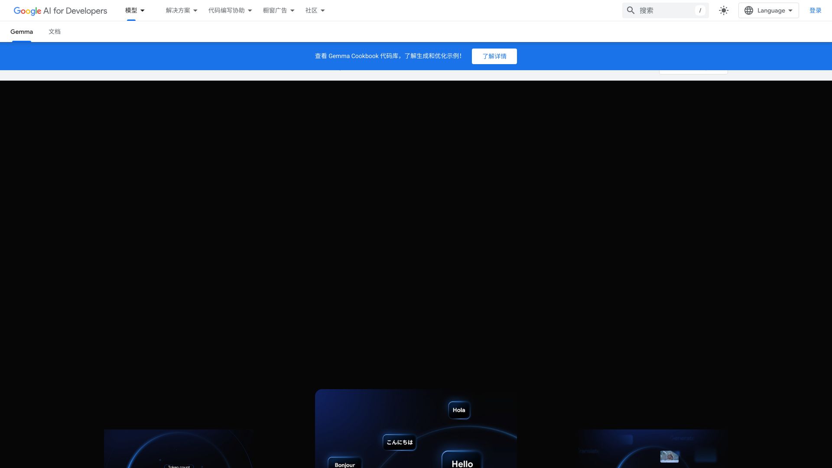Focus the 搜索 search field
832x468 pixels.
tap(666, 10)
